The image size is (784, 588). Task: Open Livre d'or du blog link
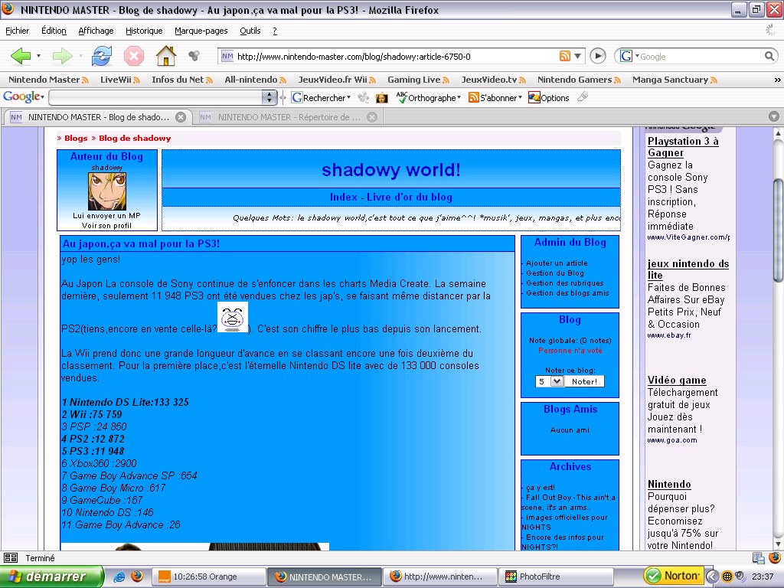point(410,197)
